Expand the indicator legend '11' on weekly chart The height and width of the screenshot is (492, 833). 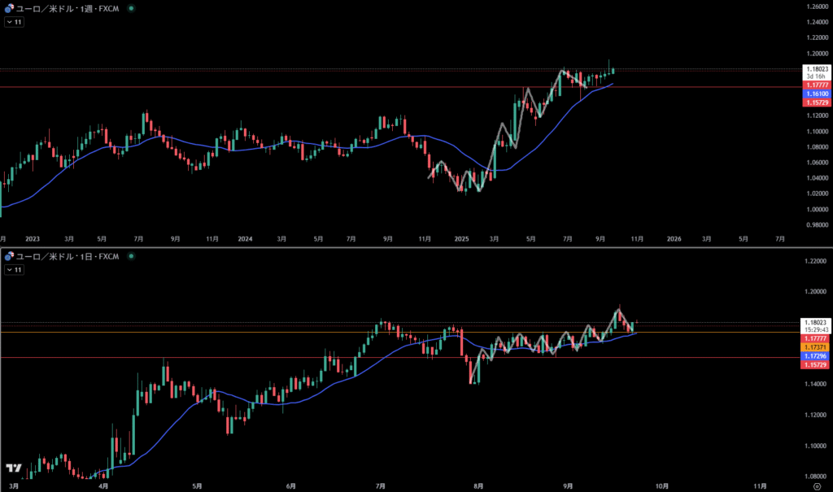pyautogui.click(x=14, y=22)
